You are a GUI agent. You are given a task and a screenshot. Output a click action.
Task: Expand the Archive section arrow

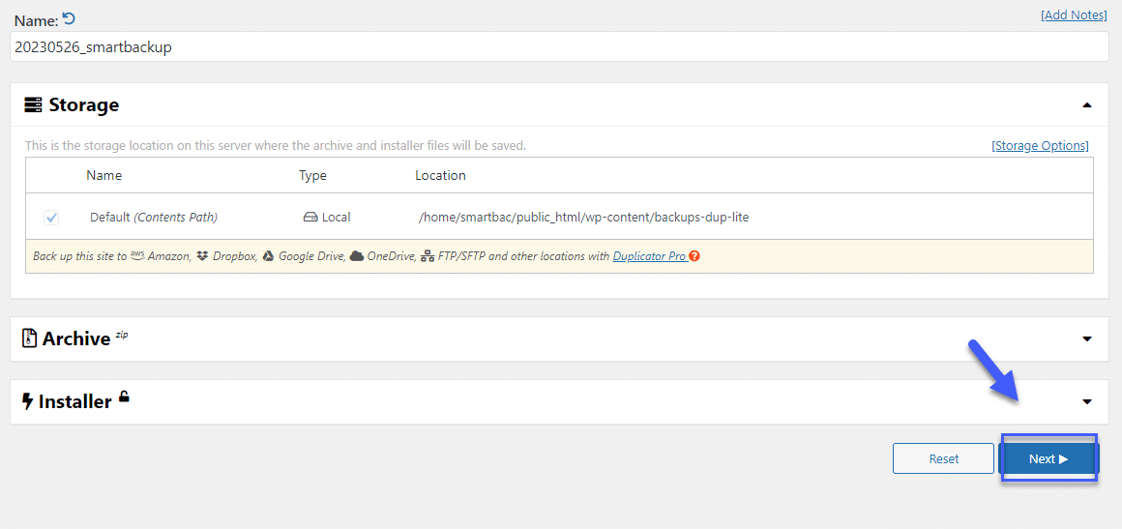pyautogui.click(x=1087, y=338)
